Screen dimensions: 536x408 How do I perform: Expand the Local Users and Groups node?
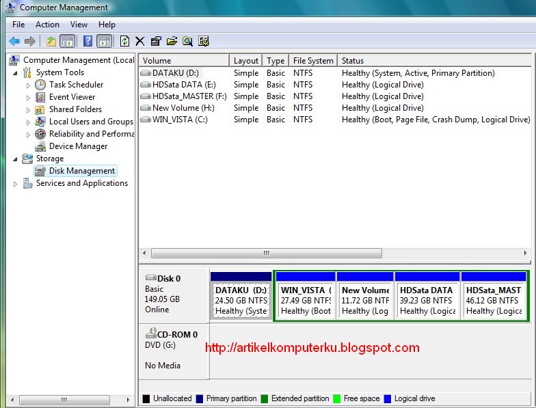[29, 122]
